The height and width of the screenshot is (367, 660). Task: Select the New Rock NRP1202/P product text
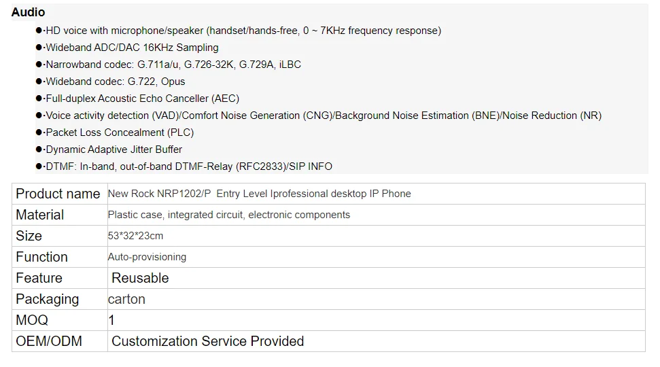click(x=259, y=194)
